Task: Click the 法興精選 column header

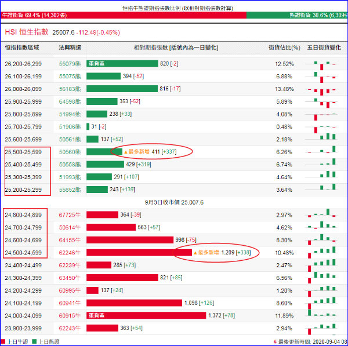Action: pyautogui.click(x=70, y=48)
